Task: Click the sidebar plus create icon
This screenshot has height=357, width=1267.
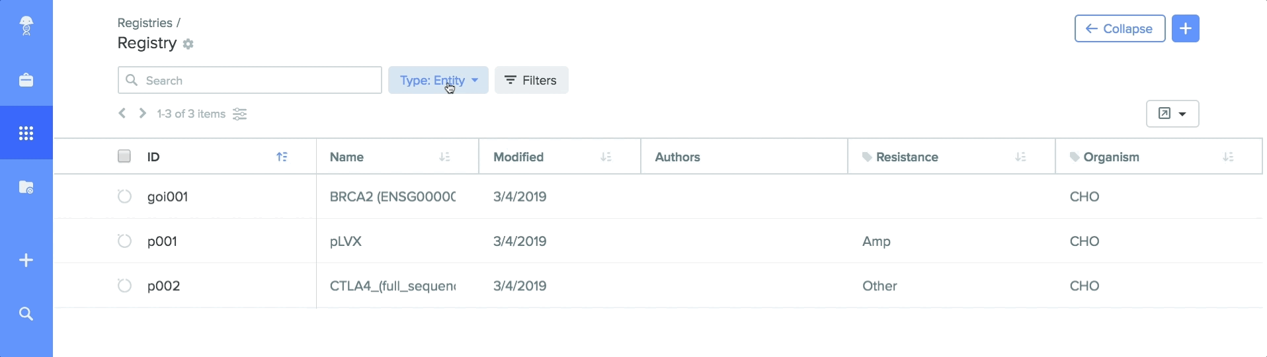Action: click(x=26, y=260)
